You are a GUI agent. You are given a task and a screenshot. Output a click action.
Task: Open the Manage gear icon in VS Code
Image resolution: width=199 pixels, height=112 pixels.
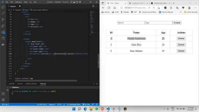click(x=3, y=100)
